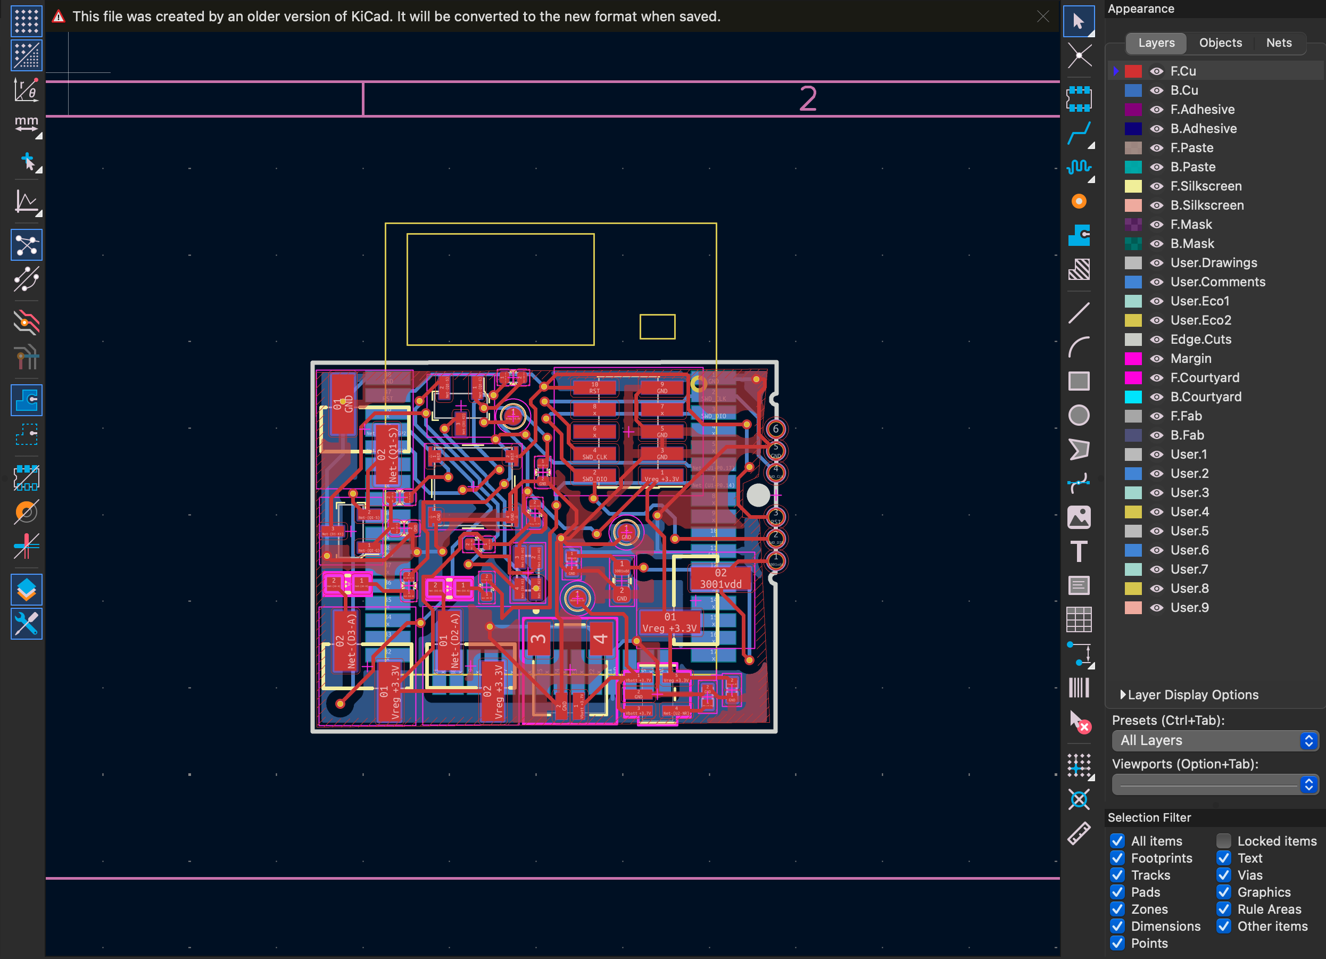1326x959 pixels.
Task: Toggle polar coordinates display icon
Action: pyautogui.click(x=26, y=89)
